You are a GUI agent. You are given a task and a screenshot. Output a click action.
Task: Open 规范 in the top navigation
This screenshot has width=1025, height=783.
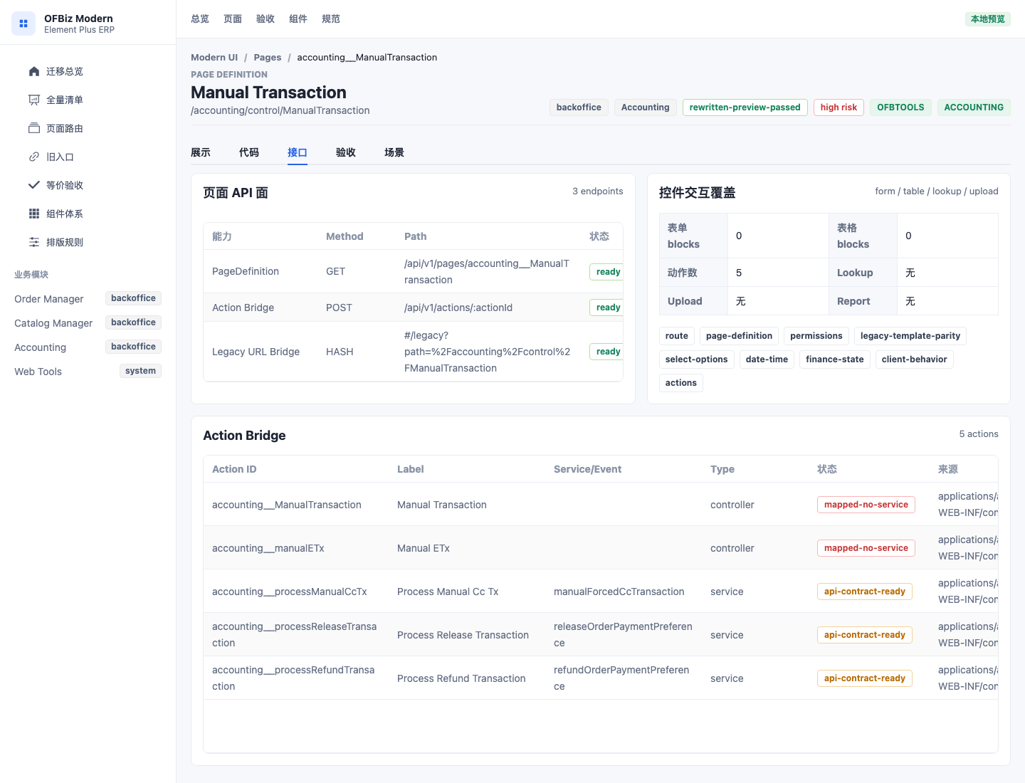point(331,19)
